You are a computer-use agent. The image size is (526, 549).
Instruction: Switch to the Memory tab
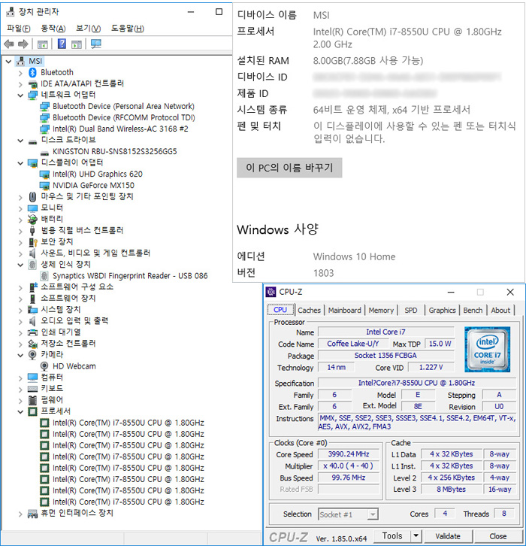tap(381, 310)
